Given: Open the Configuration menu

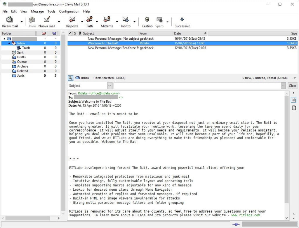Looking at the screenshot, I should [69, 11].
